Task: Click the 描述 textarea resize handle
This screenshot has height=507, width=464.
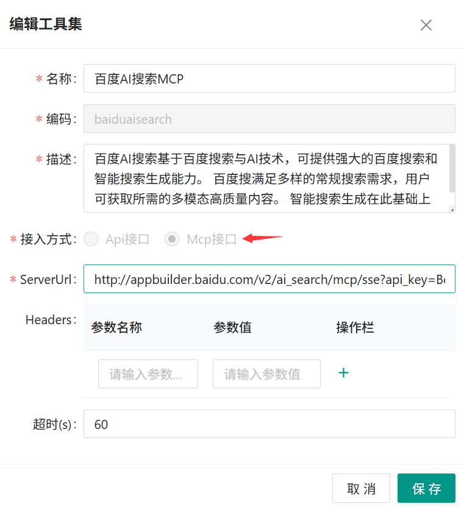Action: click(x=452, y=210)
